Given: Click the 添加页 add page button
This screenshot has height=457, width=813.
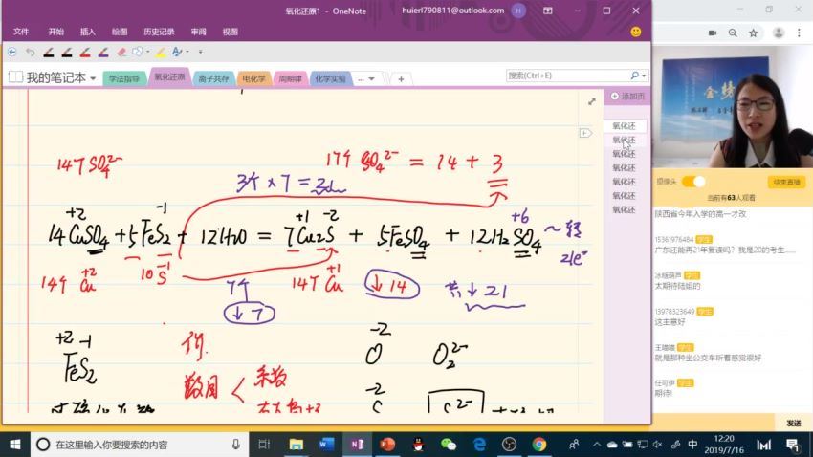Looking at the screenshot, I should click(x=627, y=97).
